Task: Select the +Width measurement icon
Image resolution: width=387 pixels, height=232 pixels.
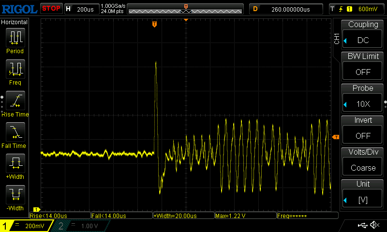Action: [15, 163]
